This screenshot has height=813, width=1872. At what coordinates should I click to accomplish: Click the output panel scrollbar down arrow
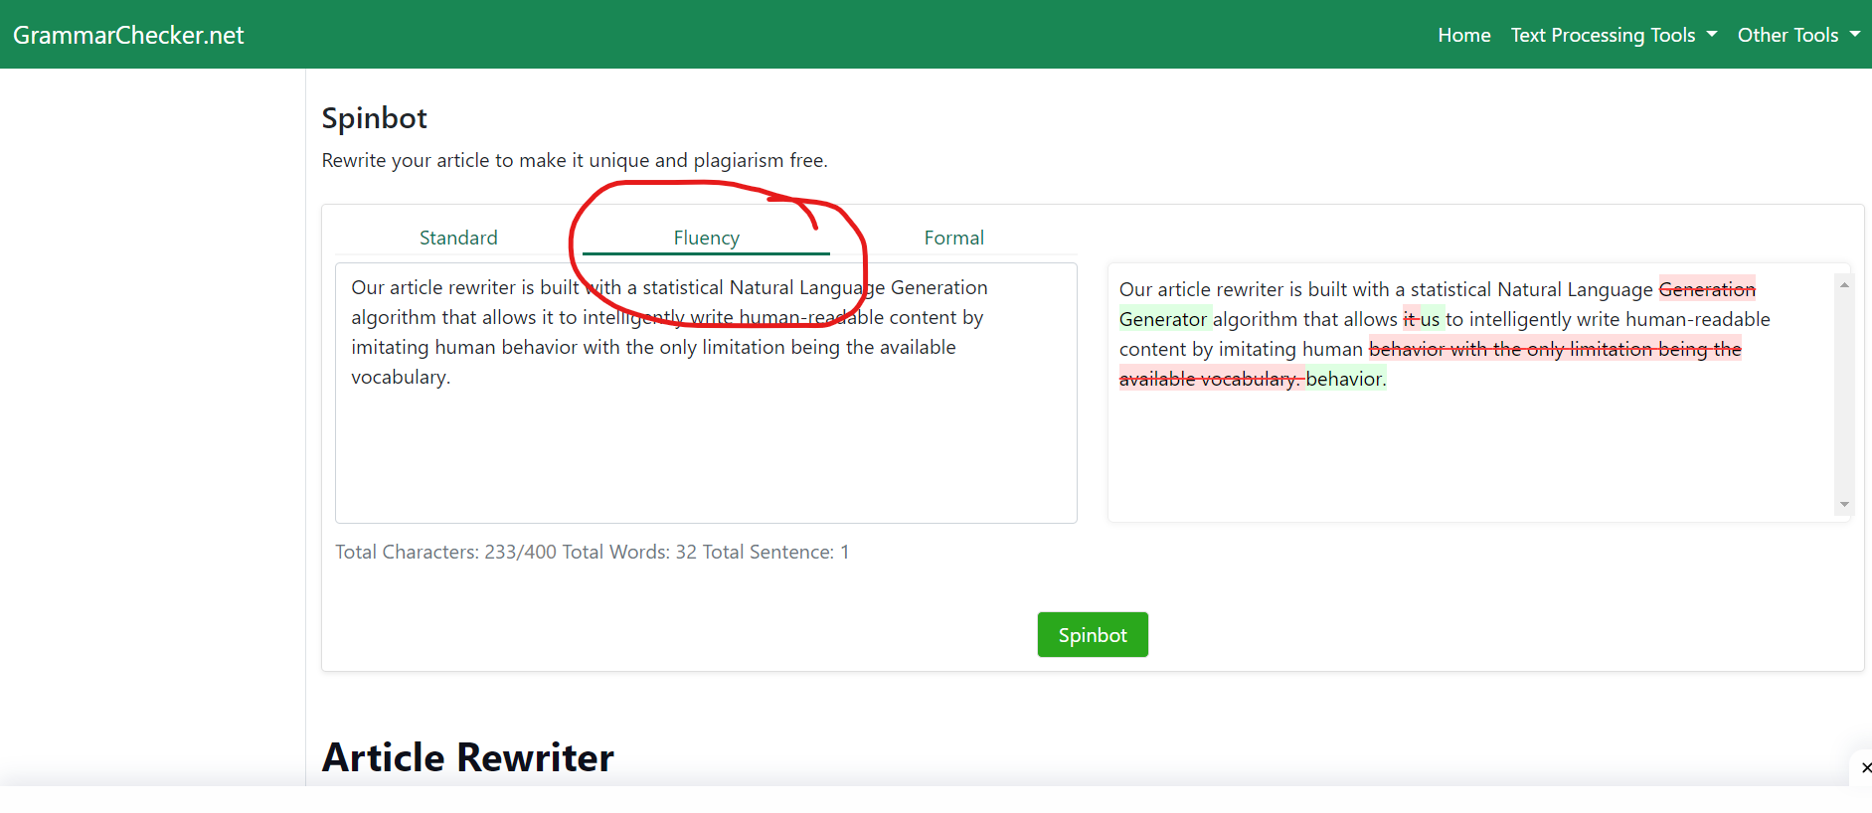pos(1844,505)
